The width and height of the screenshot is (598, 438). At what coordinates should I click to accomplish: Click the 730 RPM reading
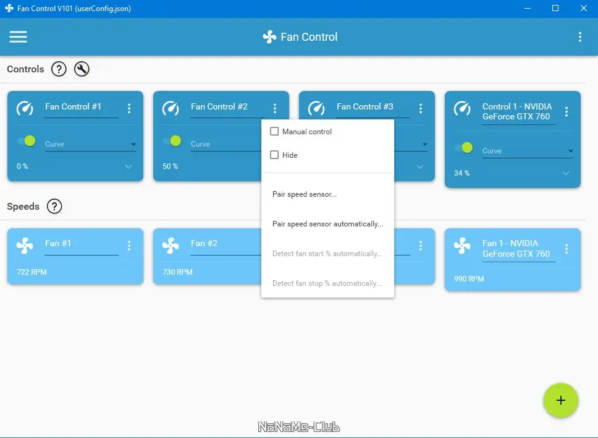[x=178, y=272]
